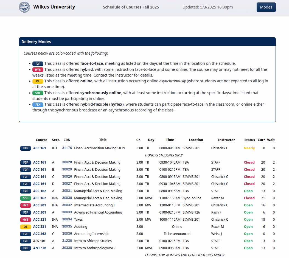Click the Wilkes University seal logo
The height and width of the screenshot is (258, 289).
coord(24,7)
